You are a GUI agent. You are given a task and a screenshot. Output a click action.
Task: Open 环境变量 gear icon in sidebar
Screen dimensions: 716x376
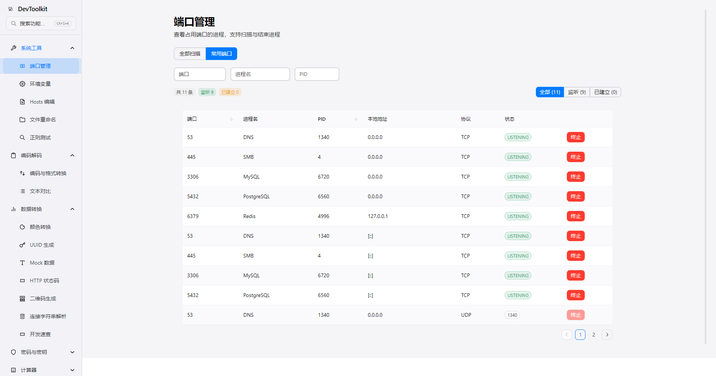pyautogui.click(x=22, y=84)
